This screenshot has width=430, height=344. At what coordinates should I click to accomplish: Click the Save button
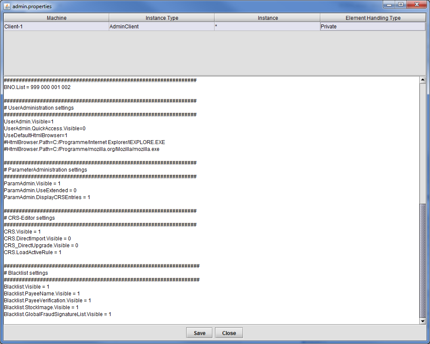[x=199, y=333]
